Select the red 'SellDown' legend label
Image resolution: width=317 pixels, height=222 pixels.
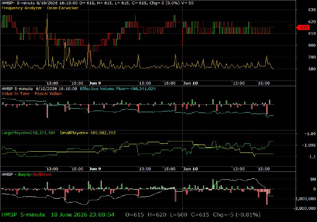pyautogui.click(x=42, y=175)
